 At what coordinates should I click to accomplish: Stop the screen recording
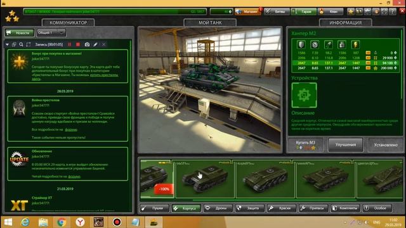click(x=78, y=44)
